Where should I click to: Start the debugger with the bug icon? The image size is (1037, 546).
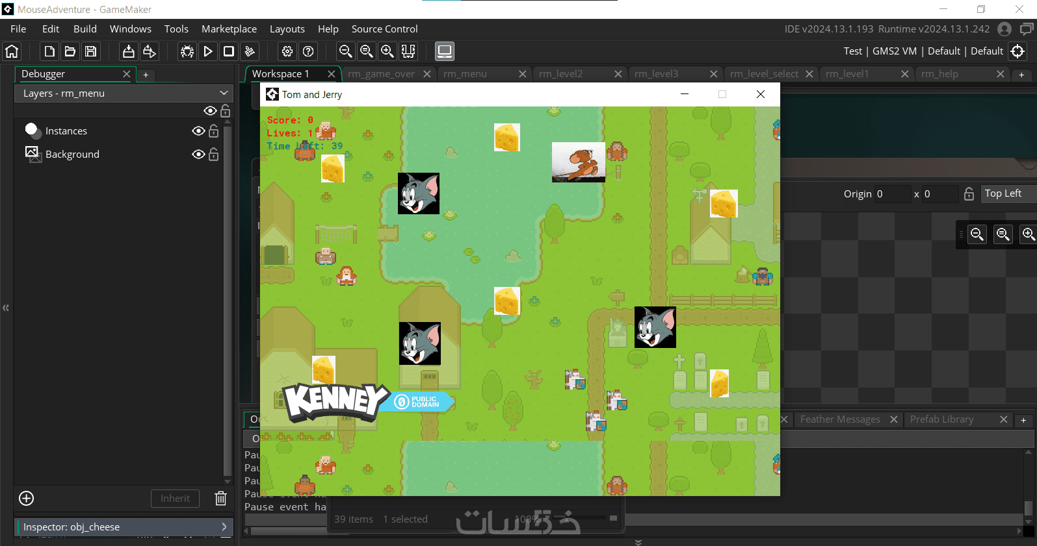(187, 51)
